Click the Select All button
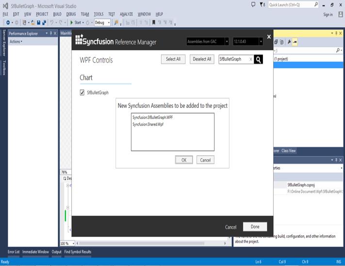The image size is (345, 266). click(x=173, y=59)
